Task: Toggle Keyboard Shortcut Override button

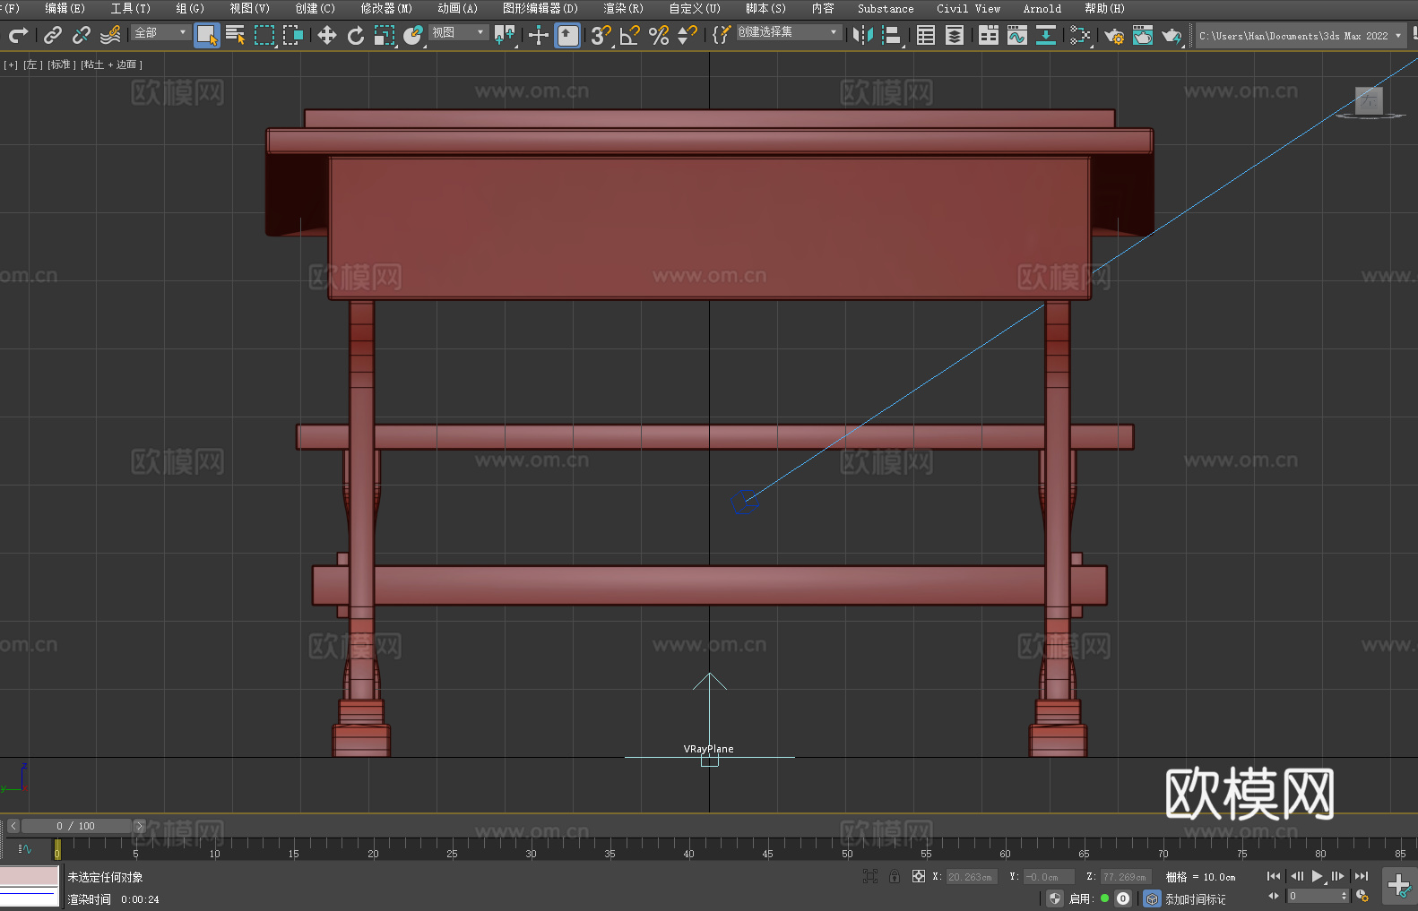Action: [x=567, y=35]
